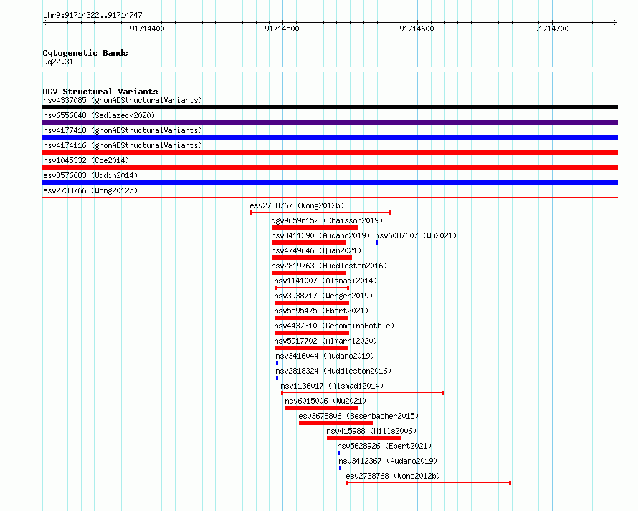638x511 pixels.
Task: Click the red nsv5917702 variant bar
Action: click(311, 348)
